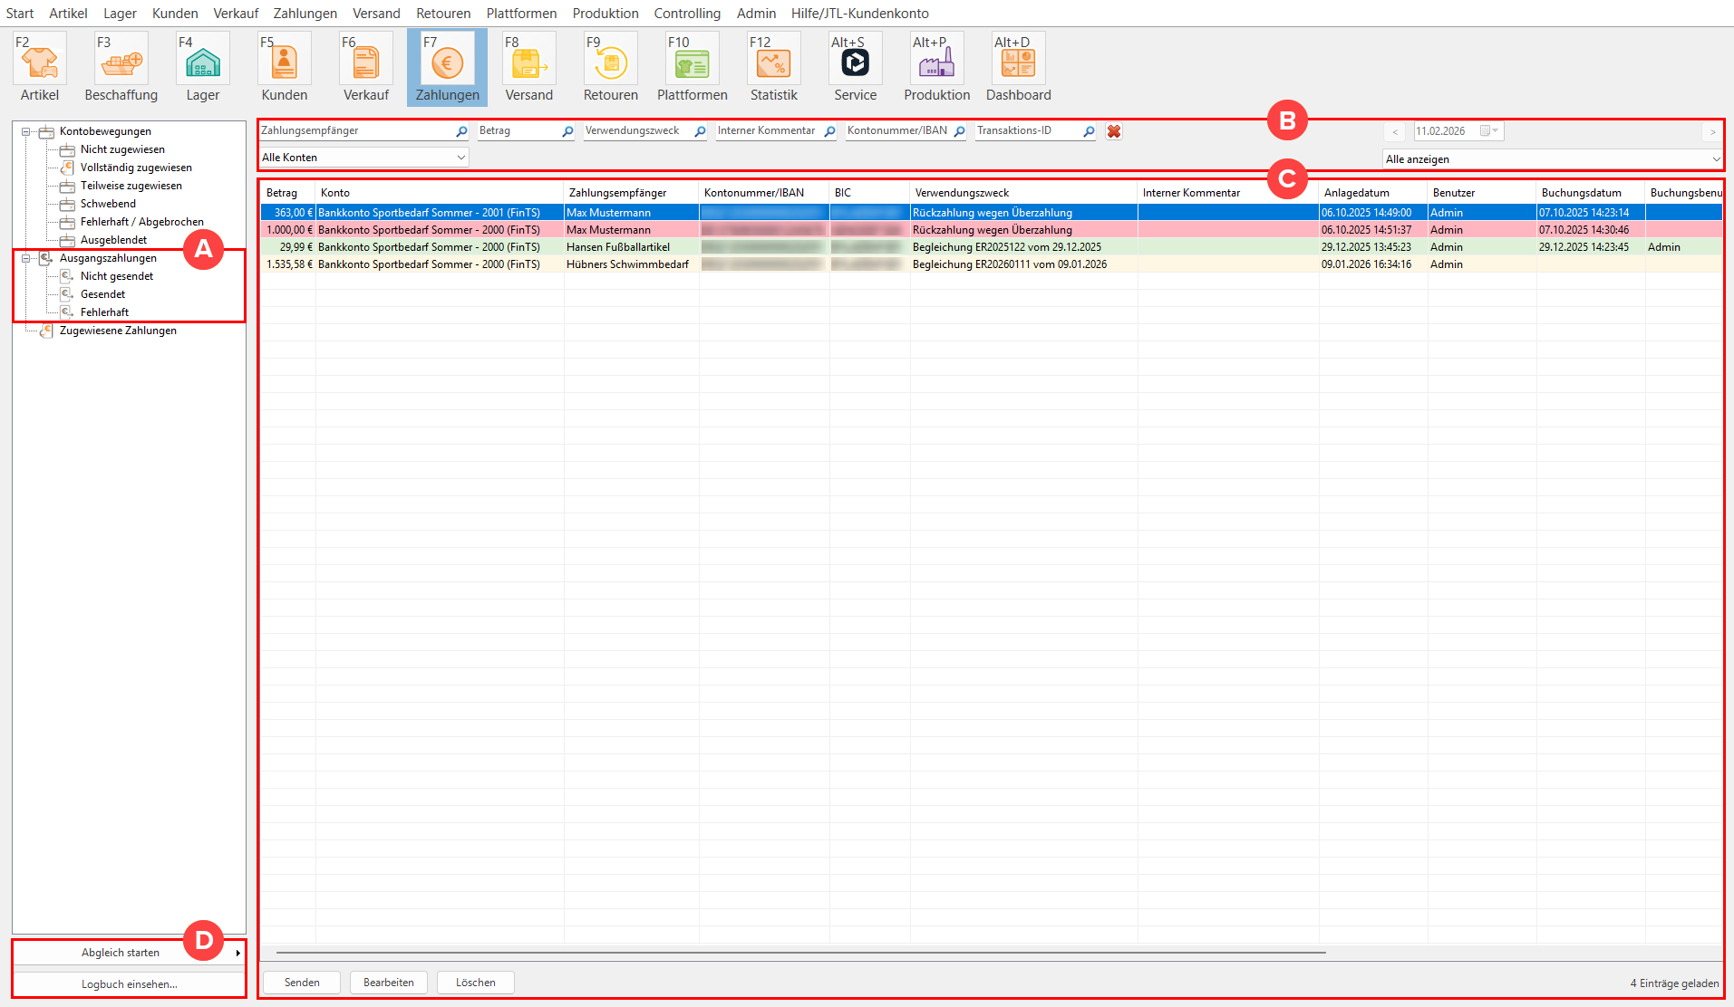Image resolution: width=1734 pixels, height=1007 pixels.
Task: Open the Versand shipping icon
Action: [x=528, y=63]
